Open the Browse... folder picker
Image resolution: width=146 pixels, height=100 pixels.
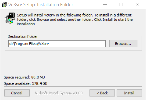pyautogui.click(x=123, y=44)
